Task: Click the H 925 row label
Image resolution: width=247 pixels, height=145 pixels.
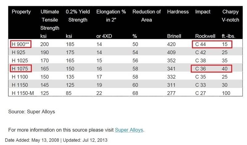Action: pyautogui.click(x=18, y=52)
